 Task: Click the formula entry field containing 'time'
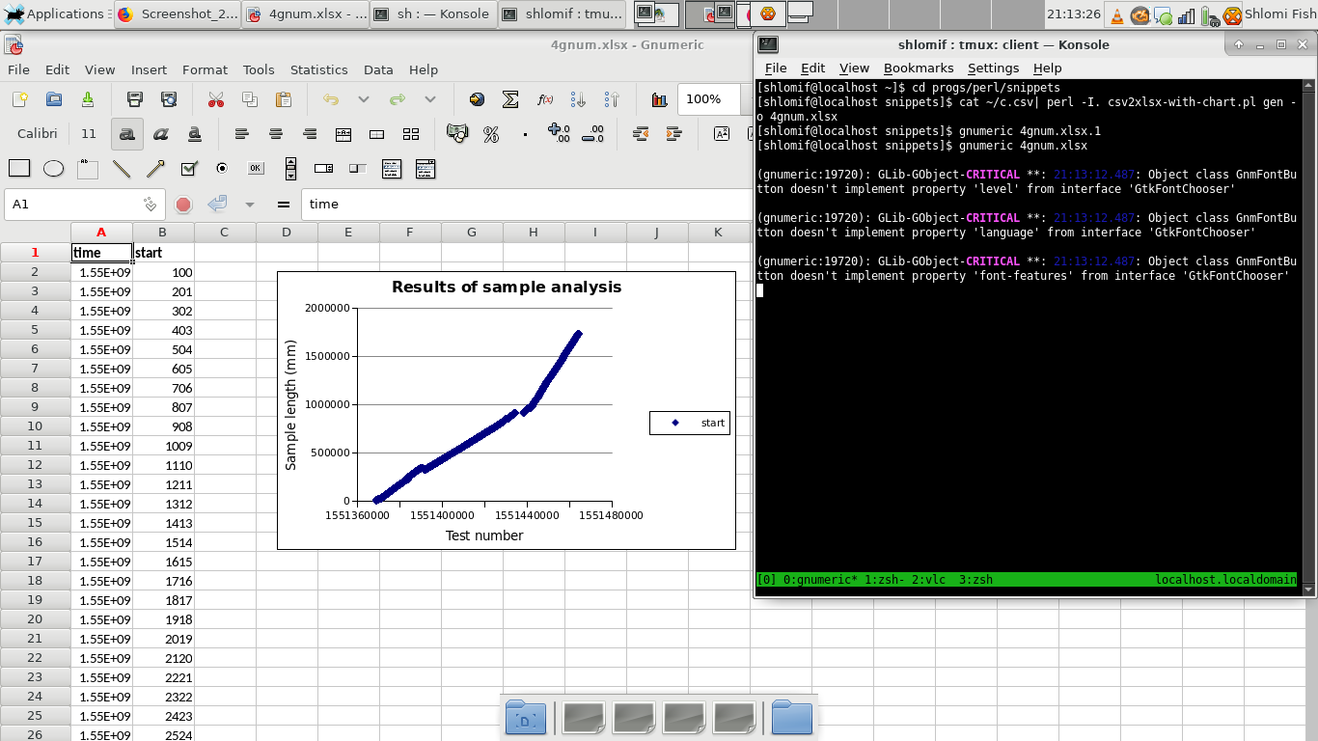(x=526, y=205)
